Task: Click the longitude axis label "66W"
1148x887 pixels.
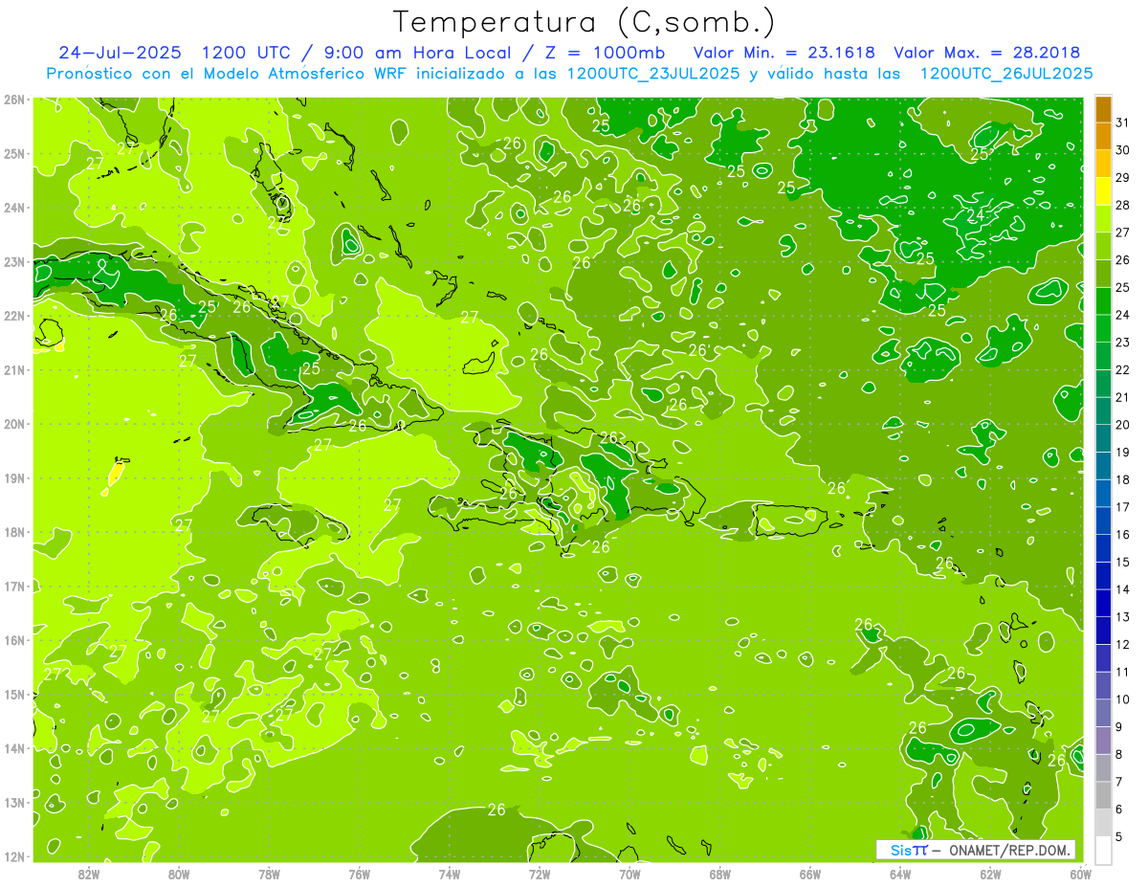Action: [810, 874]
